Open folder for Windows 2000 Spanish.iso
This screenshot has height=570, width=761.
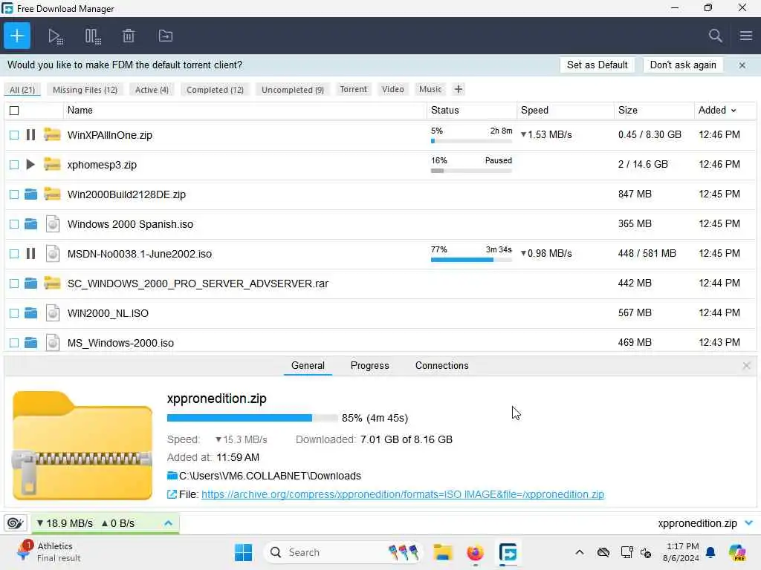coord(30,224)
